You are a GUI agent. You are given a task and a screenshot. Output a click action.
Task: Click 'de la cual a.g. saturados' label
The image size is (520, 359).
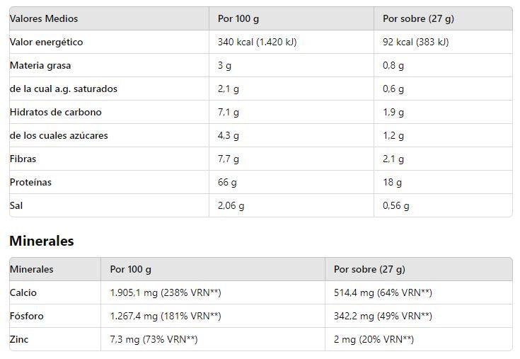[x=64, y=89]
